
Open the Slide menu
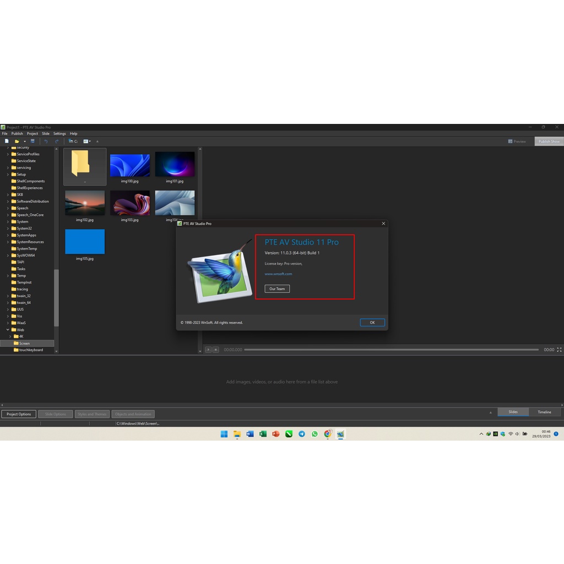click(x=46, y=133)
